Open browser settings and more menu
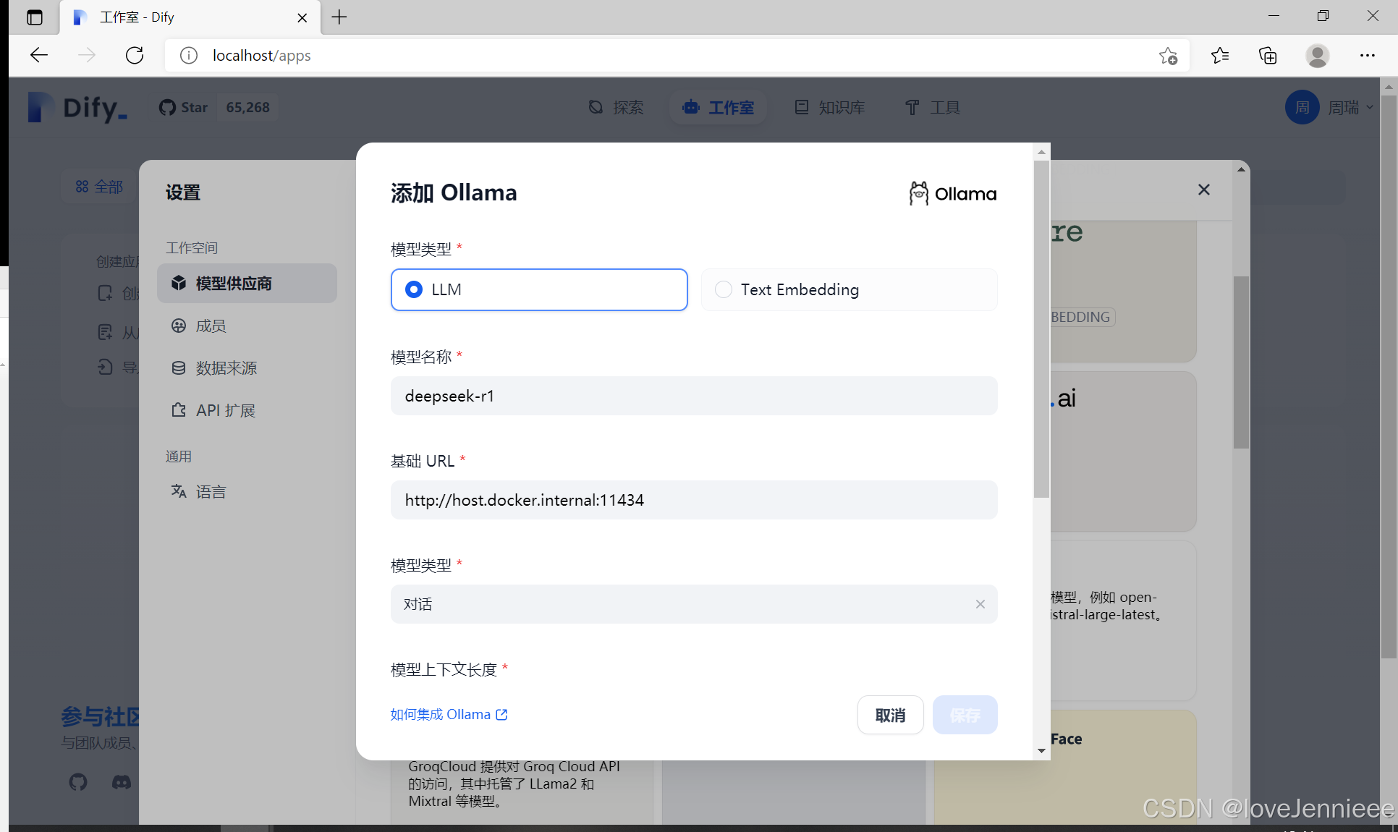1398x832 pixels. 1367,55
